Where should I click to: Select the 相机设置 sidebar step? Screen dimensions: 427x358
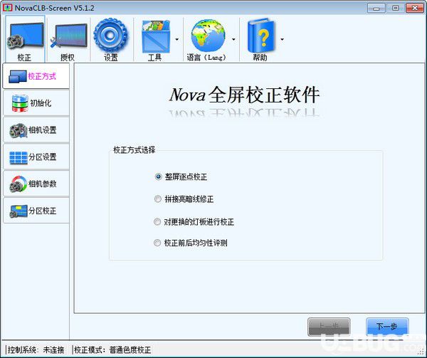(x=36, y=130)
